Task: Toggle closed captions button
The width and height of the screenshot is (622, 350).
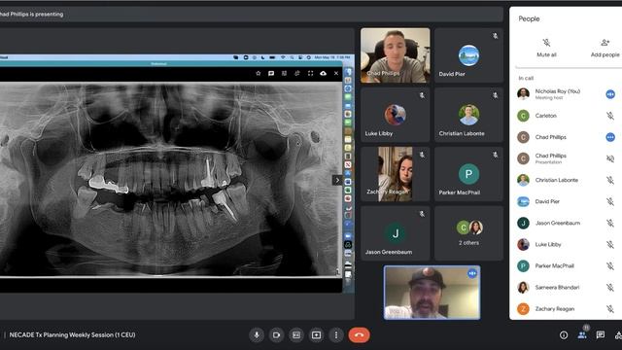Action: (296, 334)
